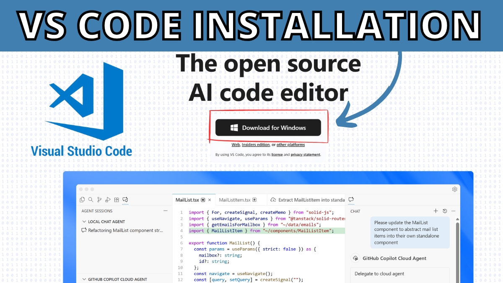503x283 pixels.
Task: Switch to the MailListItem.tsx tab
Action: pyautogui.click(x=234, y=200)
